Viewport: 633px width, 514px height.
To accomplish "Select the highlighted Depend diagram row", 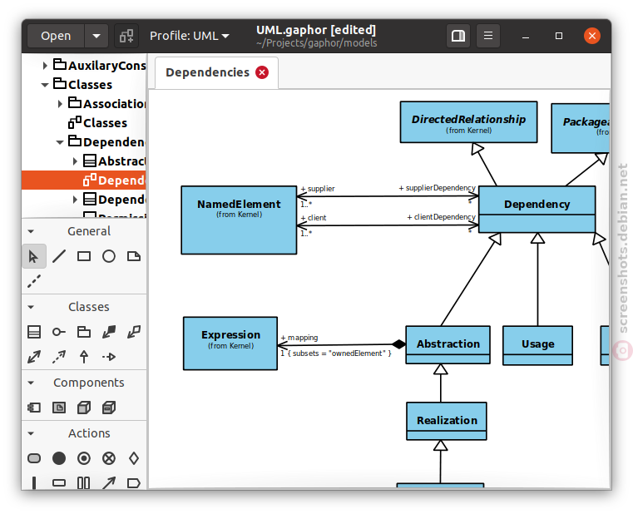I will pos(84,180).
